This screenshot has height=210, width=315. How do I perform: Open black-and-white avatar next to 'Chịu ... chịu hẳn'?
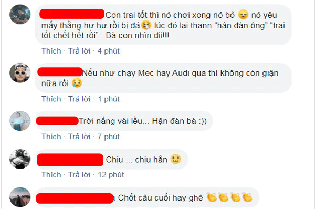(20, 159)
